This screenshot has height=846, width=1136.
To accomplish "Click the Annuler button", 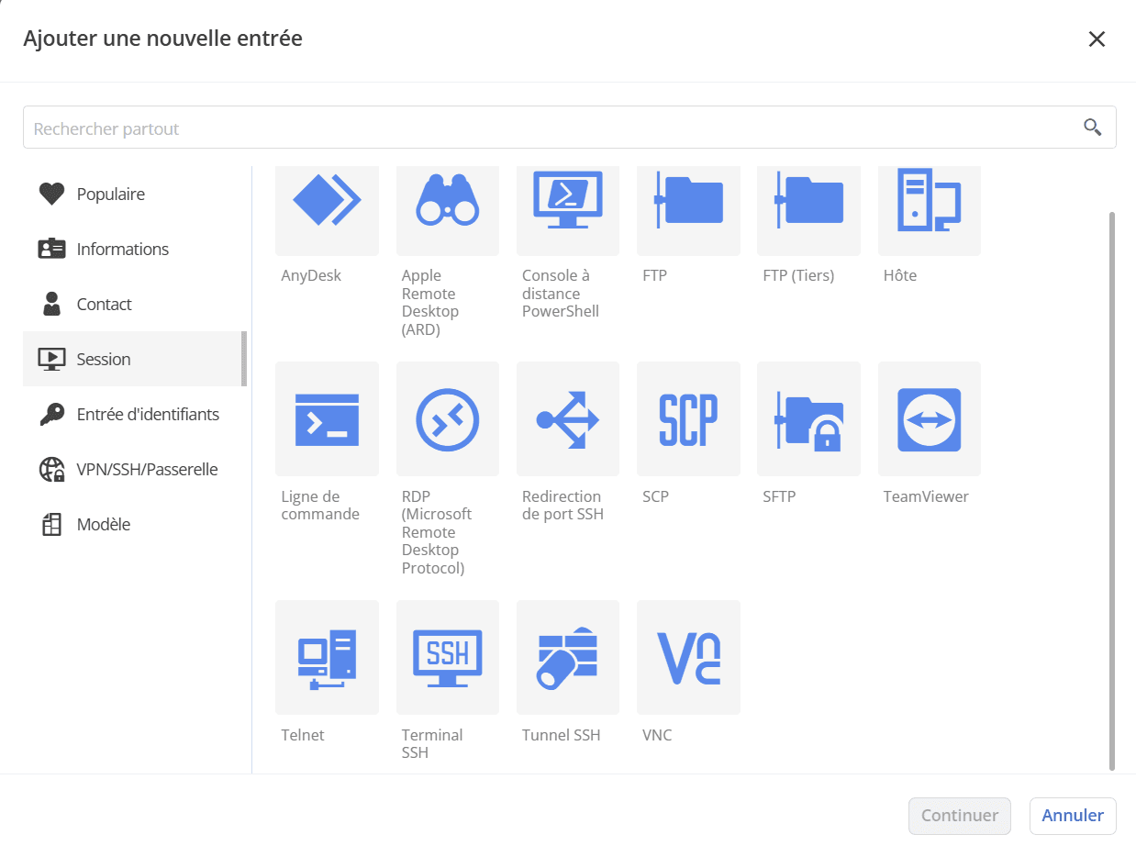I will click(1073, 816).
